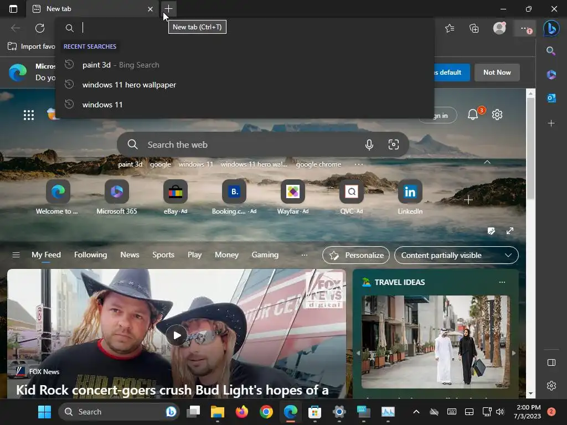Switch to the Sports tab
Image resolution: width=567 pixels, height=425 pixels.
pos(163,255)
